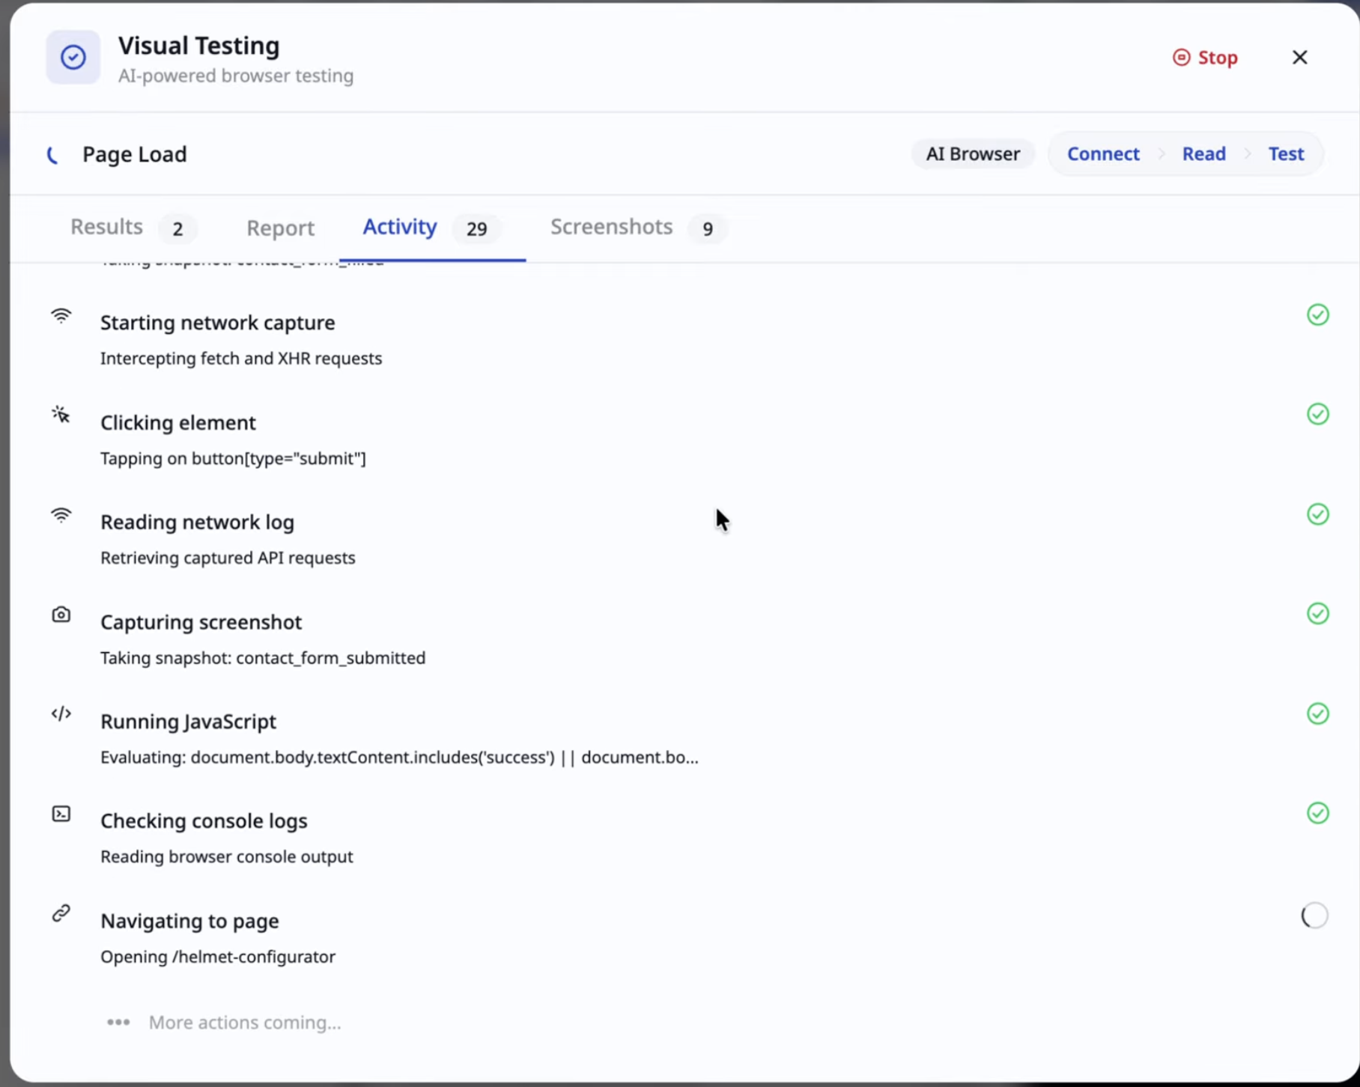Click the terminal icon beside Checking console logs
Image resolution: width=1360 pixels, height=1087 pixels.
tap(61, 814)
